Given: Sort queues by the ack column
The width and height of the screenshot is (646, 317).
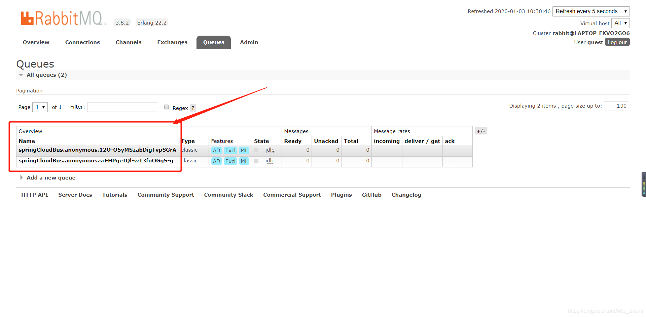Looking at the screenshot, I should pos(450,141).
